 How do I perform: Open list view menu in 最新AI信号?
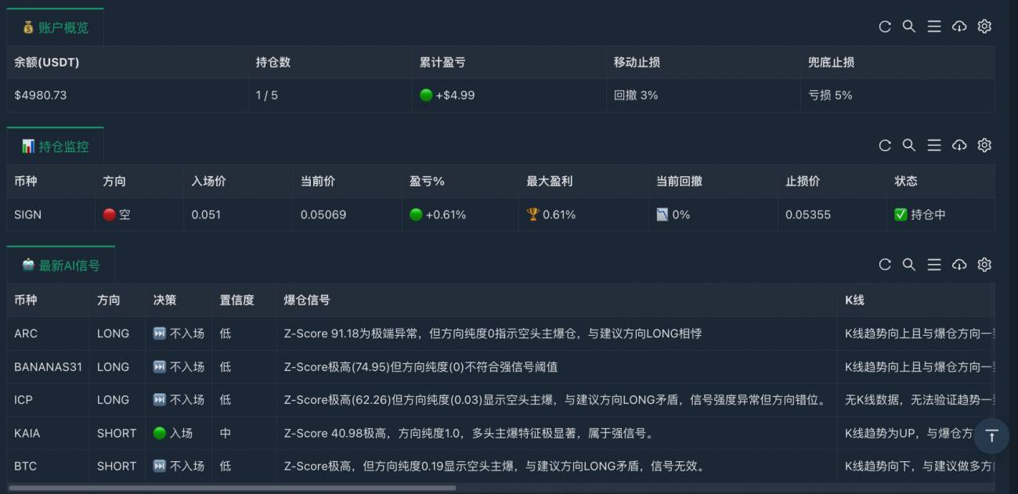coord(934,265)
